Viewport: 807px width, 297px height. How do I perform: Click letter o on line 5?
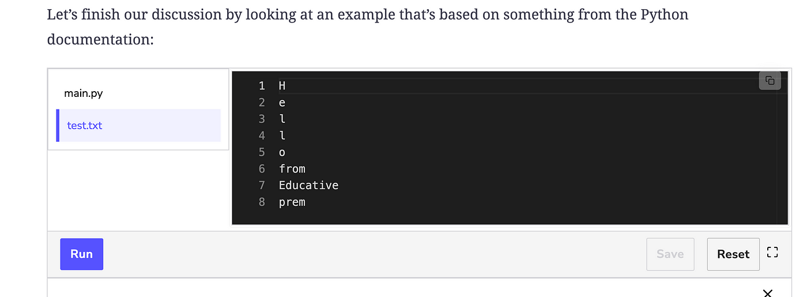click(282, 153)
